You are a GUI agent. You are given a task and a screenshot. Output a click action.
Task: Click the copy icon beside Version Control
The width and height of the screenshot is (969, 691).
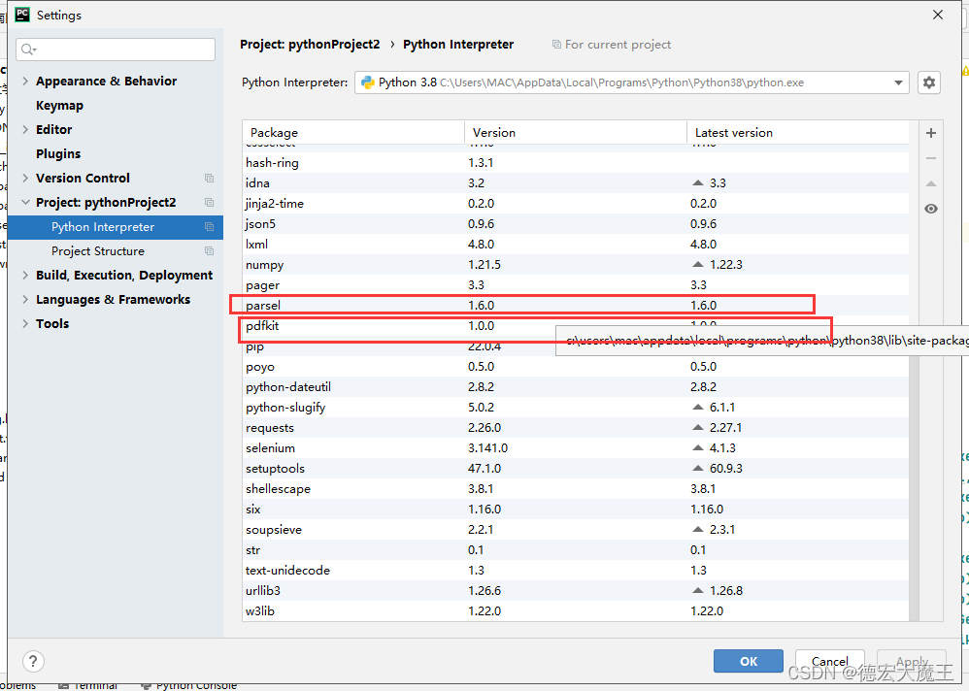click(x=209, y=179)
